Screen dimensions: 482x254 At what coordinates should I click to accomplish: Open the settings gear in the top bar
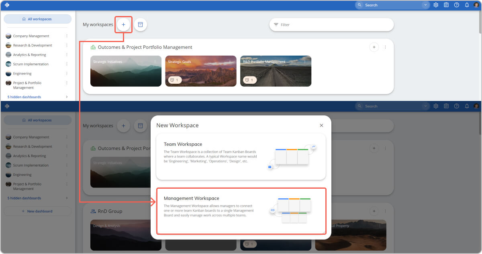(436, 5)
